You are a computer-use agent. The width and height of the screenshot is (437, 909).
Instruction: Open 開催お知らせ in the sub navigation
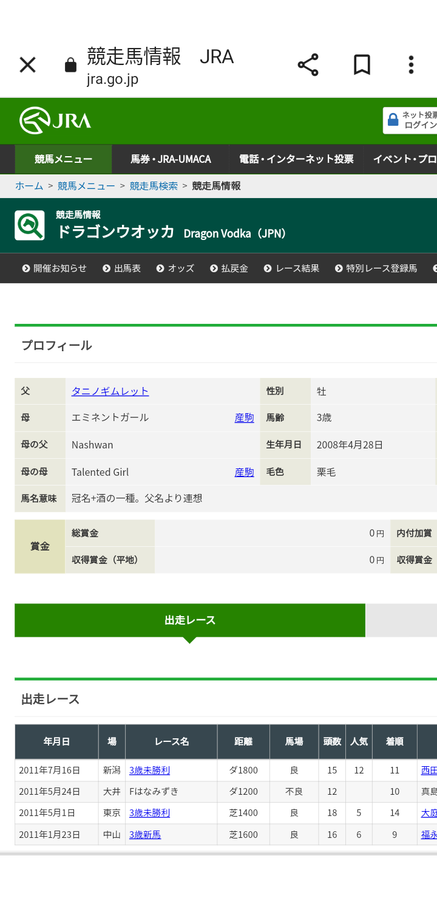tap(55, 268)
